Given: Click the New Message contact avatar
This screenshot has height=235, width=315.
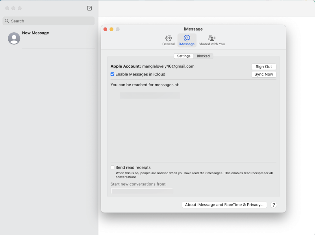Looking at the screenshot, I should pos(14,38).
